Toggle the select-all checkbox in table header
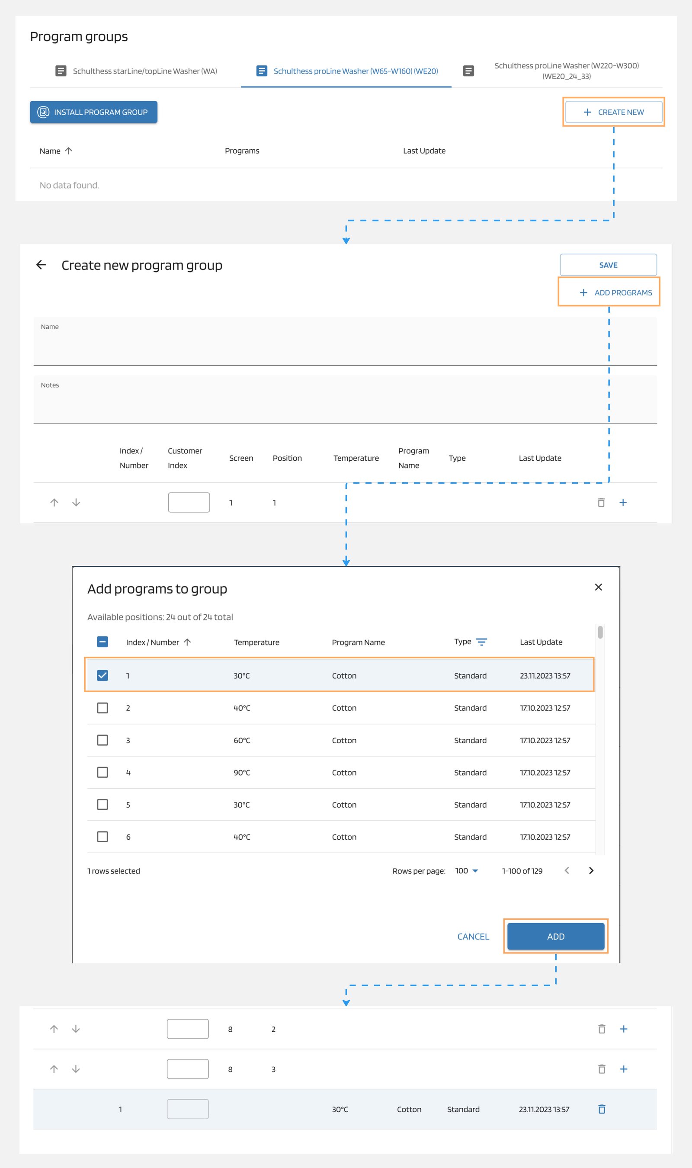692x1168 pixels. (103, 642)
